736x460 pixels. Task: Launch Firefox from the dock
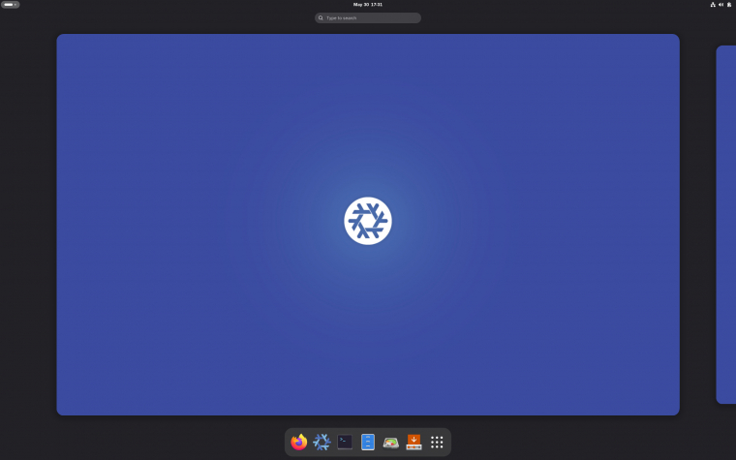298,443
